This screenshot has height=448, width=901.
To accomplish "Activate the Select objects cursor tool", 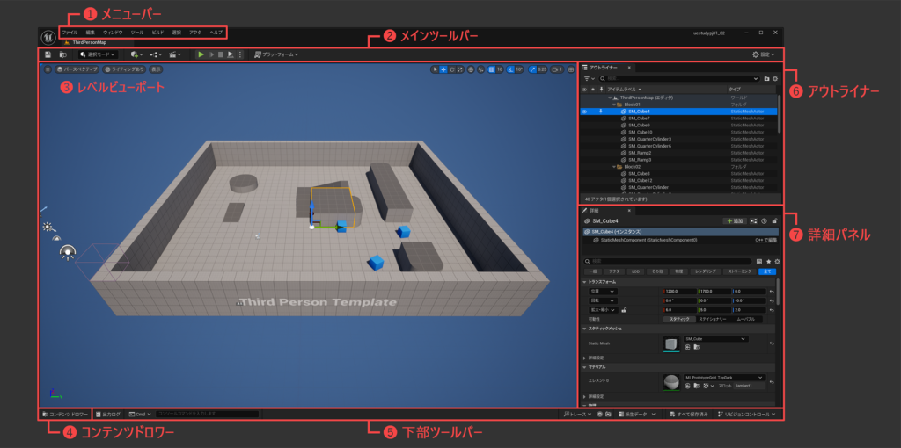I will tap(435, 69).
